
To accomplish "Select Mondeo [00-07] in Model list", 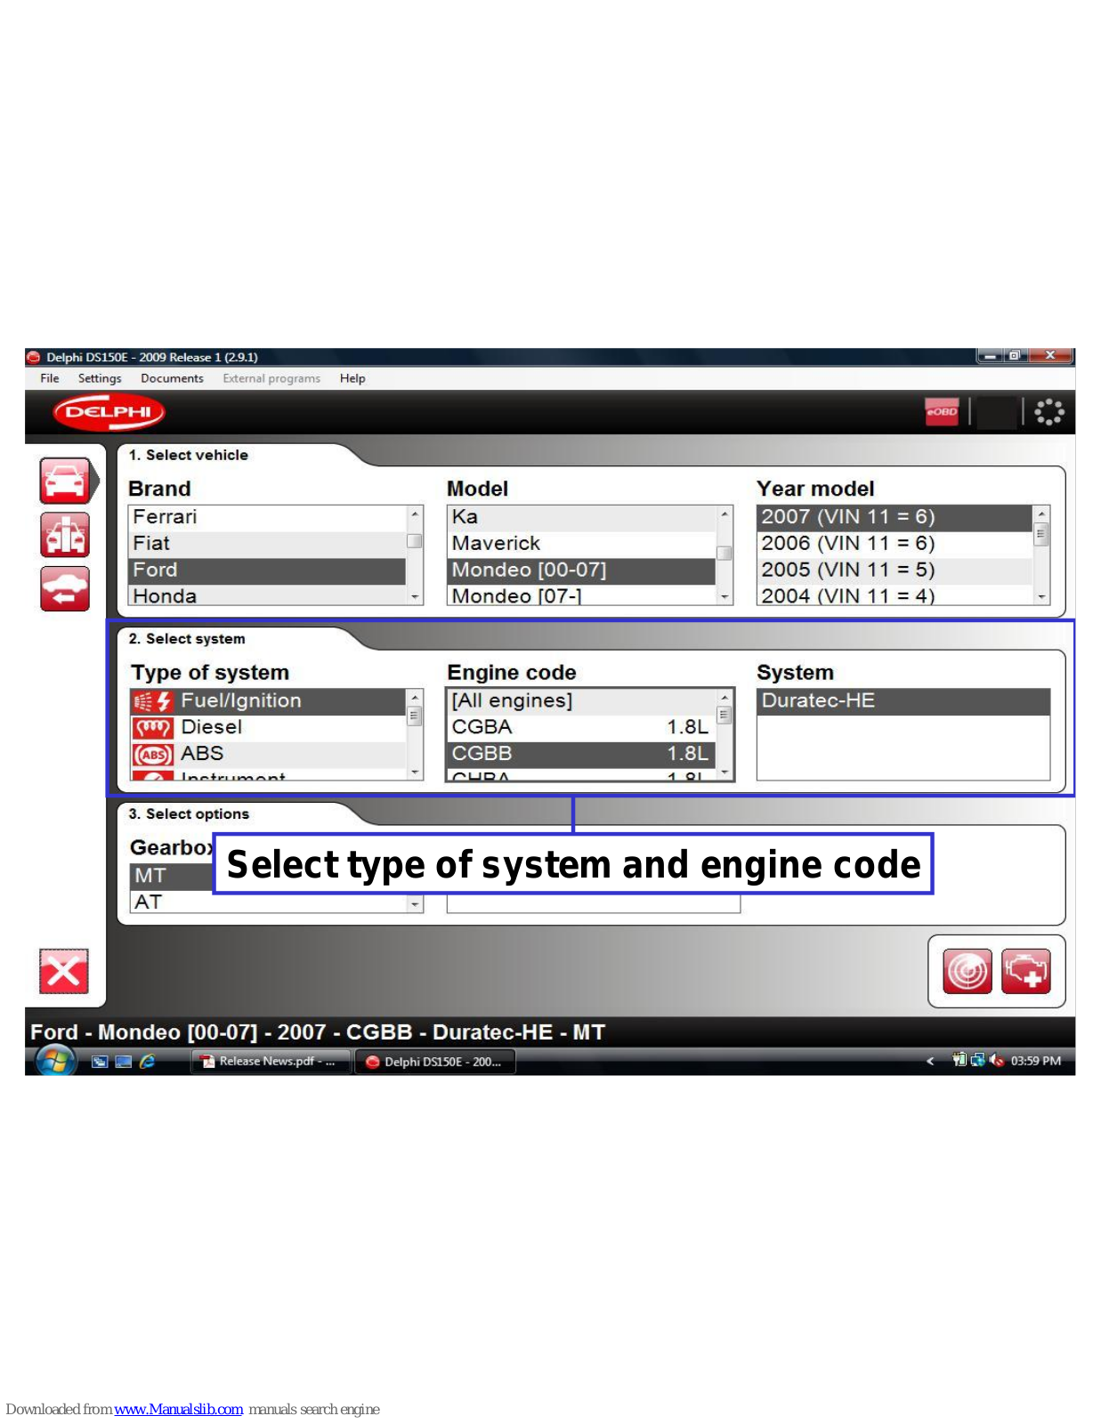I will point(582,570).
